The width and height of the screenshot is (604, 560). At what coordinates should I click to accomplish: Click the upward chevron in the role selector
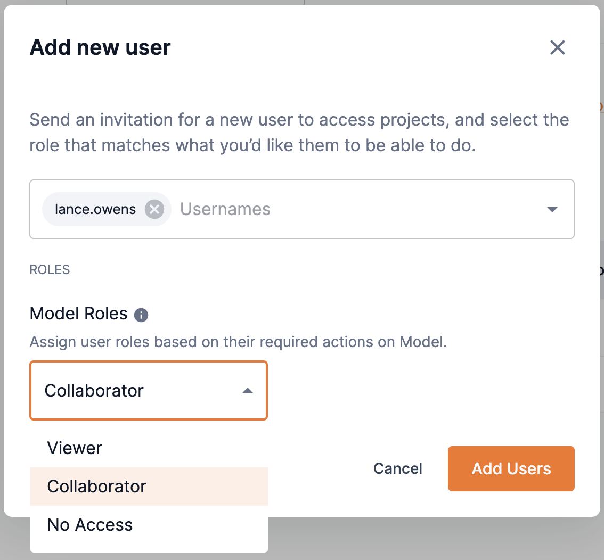pyautogui.click(x=247, y=390)
